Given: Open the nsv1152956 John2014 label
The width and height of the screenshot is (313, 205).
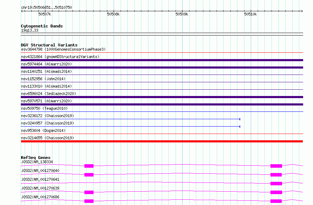Looking at the screenshot, I should pos(43,79).
